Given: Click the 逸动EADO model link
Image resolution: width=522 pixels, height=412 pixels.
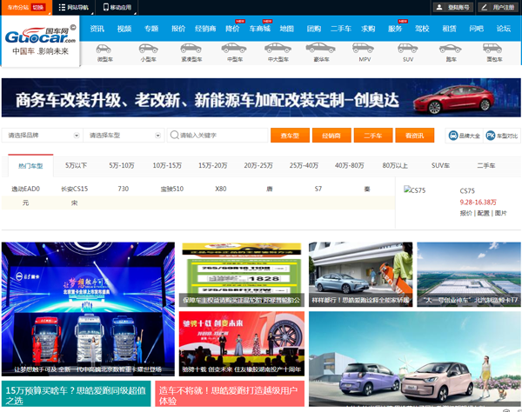Looking at the screenshot, I should [25, 189].
